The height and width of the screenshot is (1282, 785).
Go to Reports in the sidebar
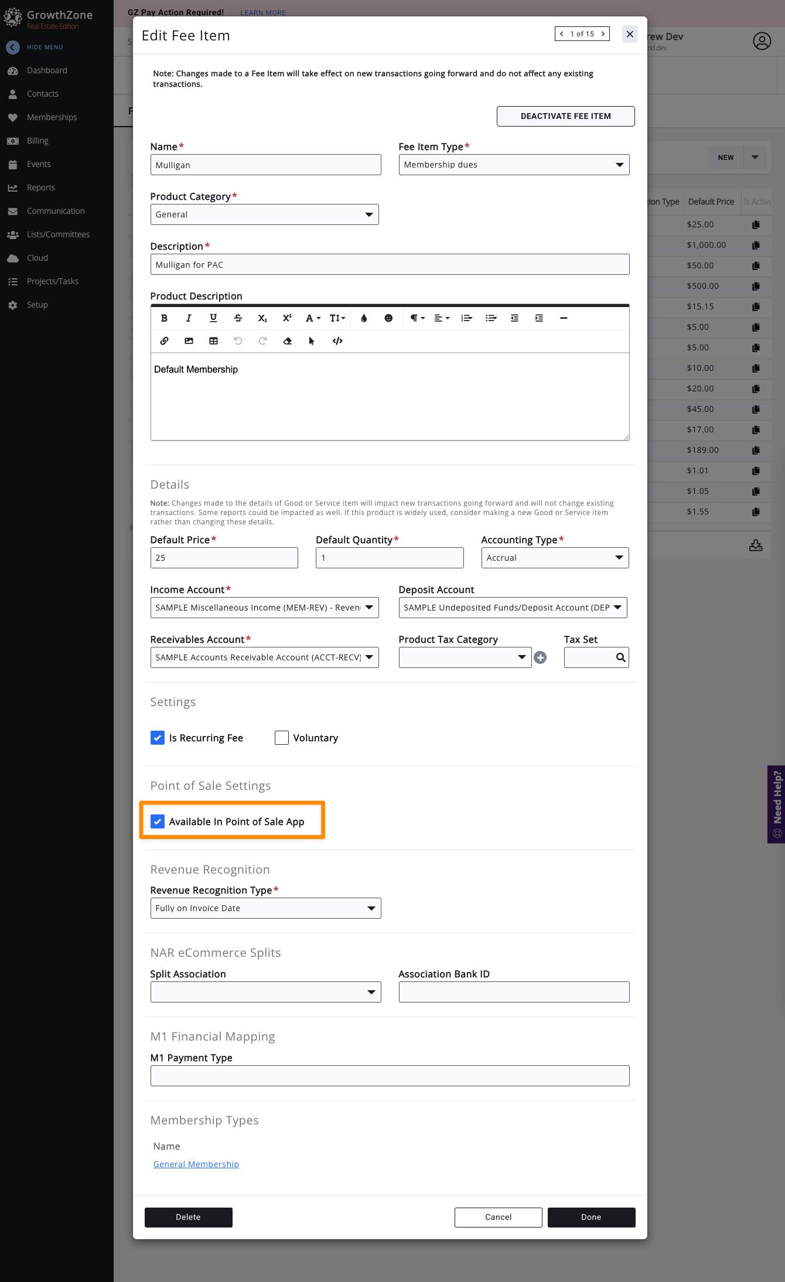click(x=41, y=187)
